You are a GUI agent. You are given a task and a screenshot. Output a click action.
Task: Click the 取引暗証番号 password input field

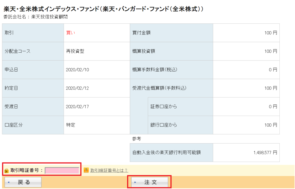point(62,170)
